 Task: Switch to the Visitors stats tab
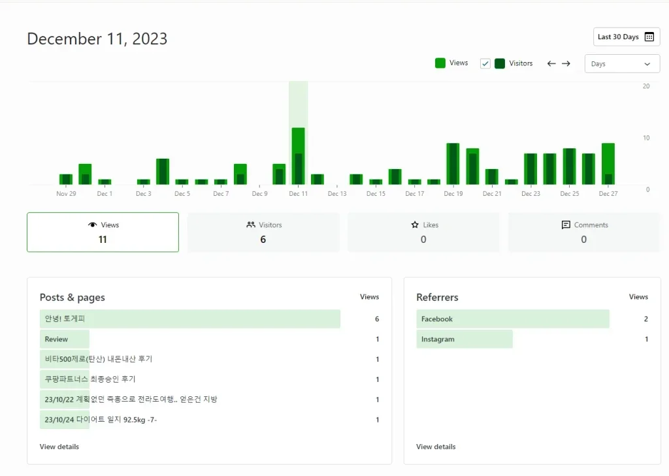point(263,232)
